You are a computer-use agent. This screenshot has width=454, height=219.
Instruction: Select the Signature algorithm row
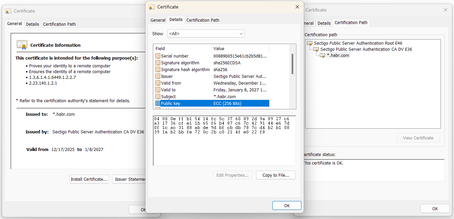tap(212, 63)
